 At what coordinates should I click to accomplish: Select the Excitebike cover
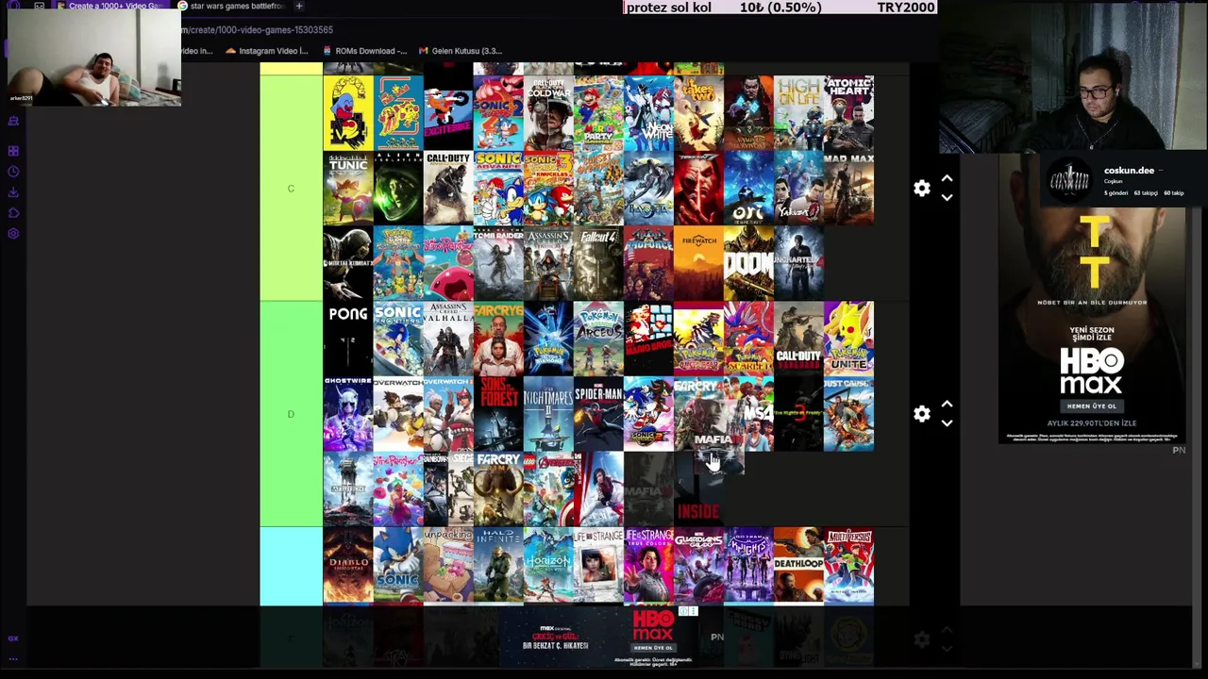pos(448,113)
